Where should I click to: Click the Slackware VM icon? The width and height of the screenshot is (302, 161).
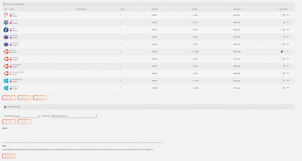[6, 37]
